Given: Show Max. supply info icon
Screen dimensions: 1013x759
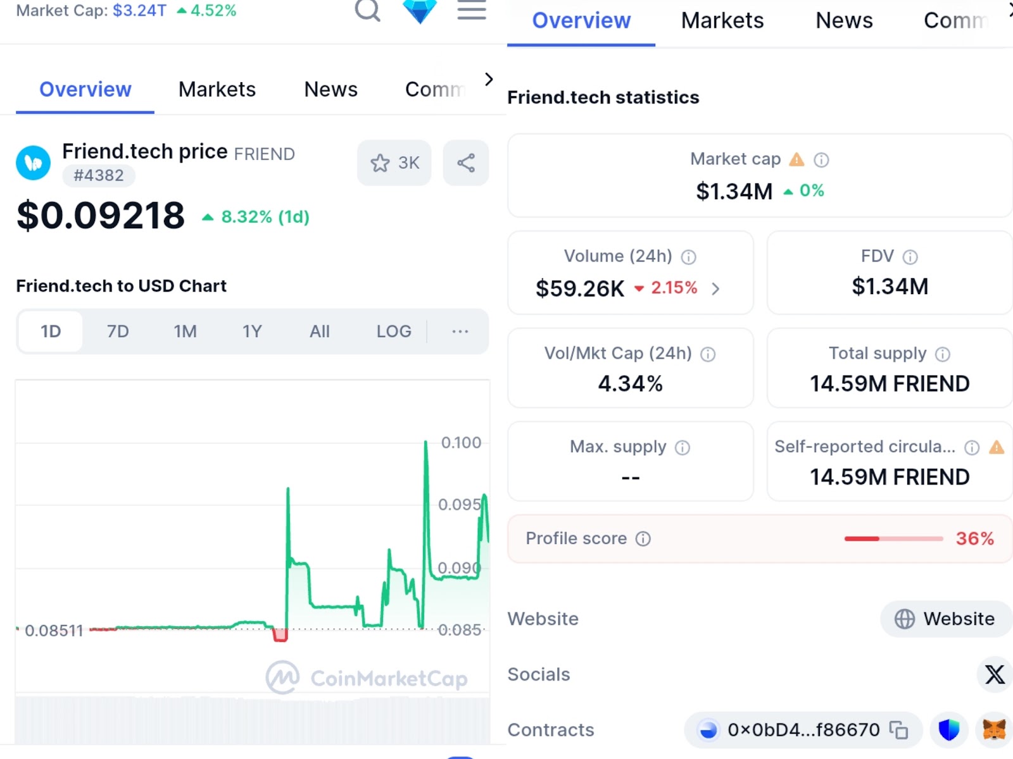Looking at the screenshot, I should [683, 448].
